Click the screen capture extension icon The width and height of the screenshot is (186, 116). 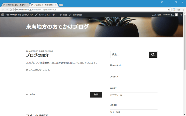(174, 10)
